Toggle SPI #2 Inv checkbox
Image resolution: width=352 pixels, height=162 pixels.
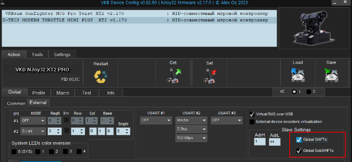66,130
